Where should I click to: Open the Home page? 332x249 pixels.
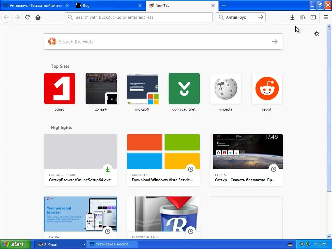[x=38, y=17]
